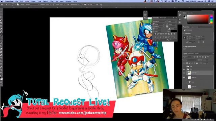Open font family dropdown in Character panel
Image resolution: width=216 pixels, height=121 pixels.
pos(160,22)
